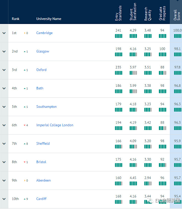182x209 pixels.
Task: Expand the Glasgow row chevron
Action: tap(4, 51)
